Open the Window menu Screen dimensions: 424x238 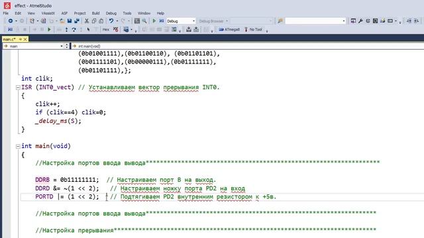point(144,13)
